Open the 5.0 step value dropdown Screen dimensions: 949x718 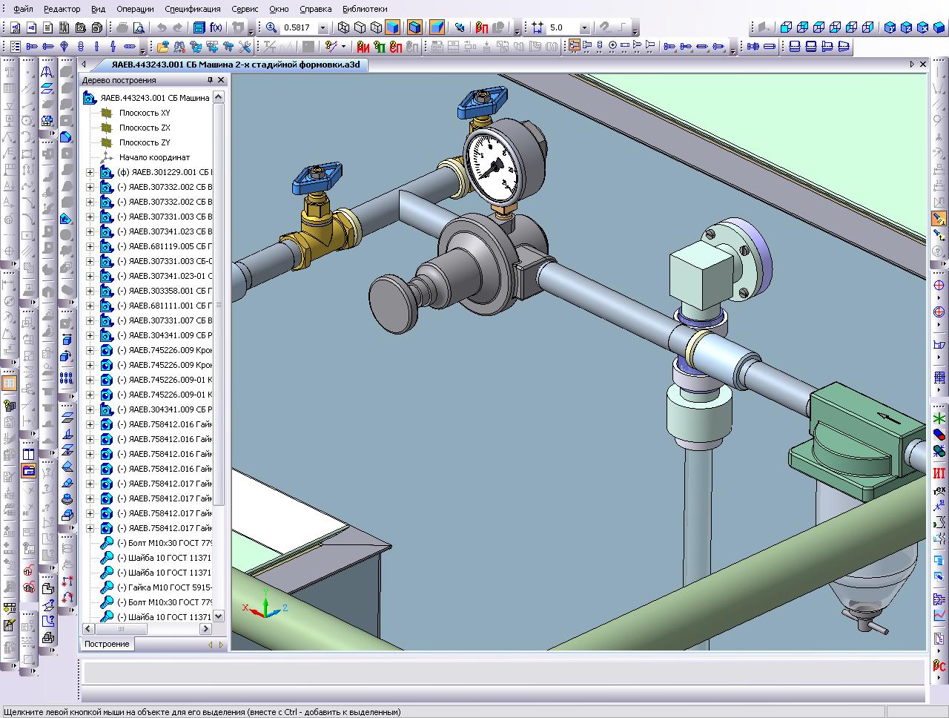point(584,28)
